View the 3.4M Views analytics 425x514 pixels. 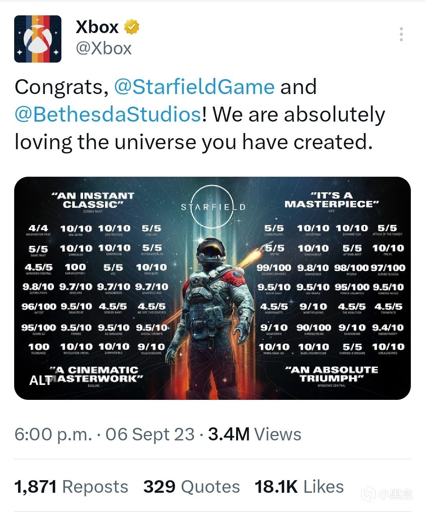point(254,434)
